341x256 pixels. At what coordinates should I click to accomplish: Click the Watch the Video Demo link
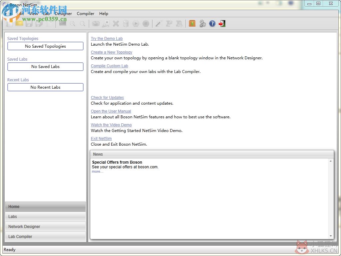pos(111,125)
